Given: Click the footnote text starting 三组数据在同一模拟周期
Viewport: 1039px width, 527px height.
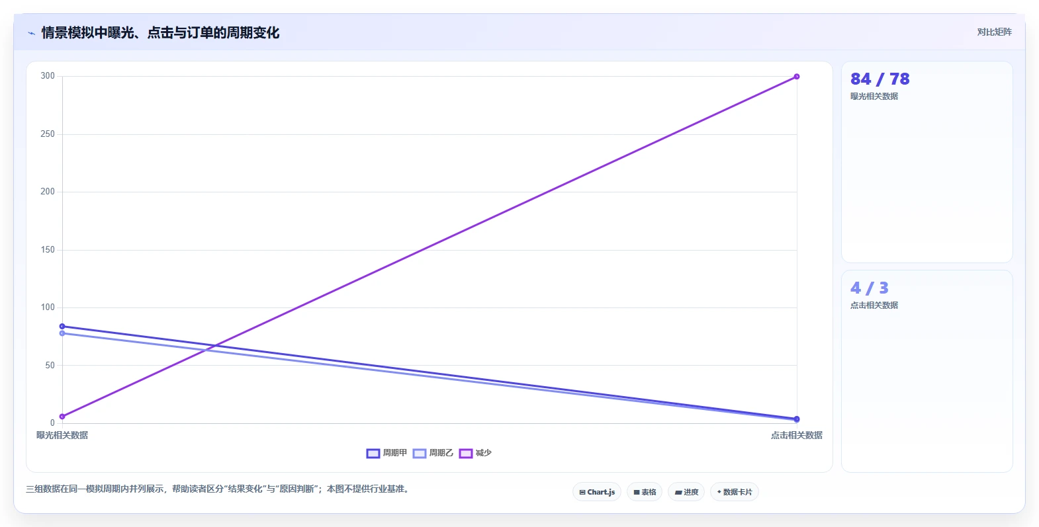Looking at the screenshot, I should tap(218, 489).
